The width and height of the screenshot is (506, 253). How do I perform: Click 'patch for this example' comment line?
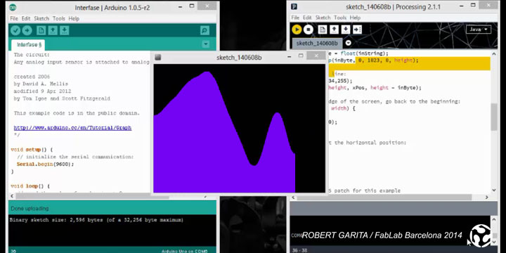click(x=367, y=190)
